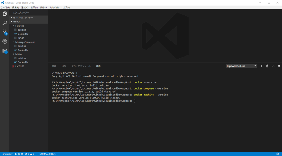The height and width of the screenshot is (156, 282).
Task: Open Dockerfile under FavDrop folder
Action: [23, 34]
